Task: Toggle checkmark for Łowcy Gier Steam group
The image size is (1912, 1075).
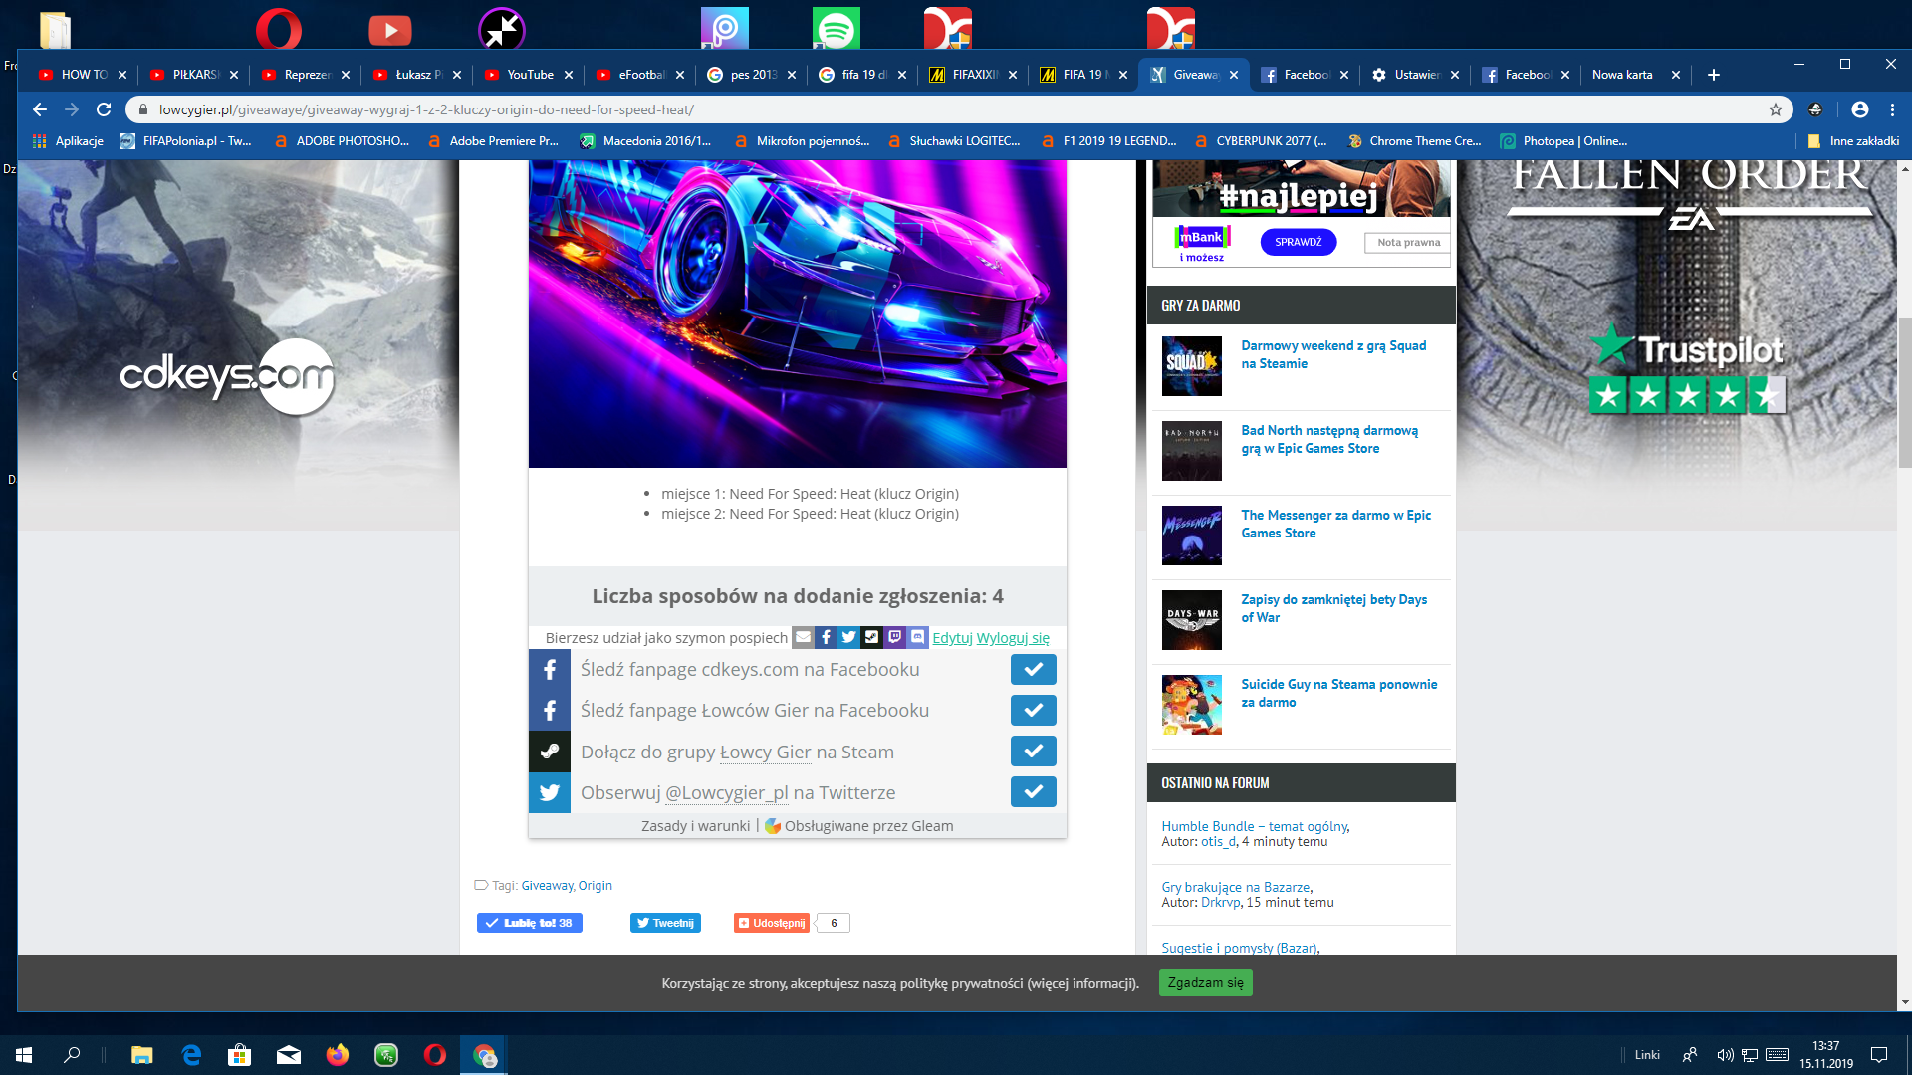Action: [1034, 752]
